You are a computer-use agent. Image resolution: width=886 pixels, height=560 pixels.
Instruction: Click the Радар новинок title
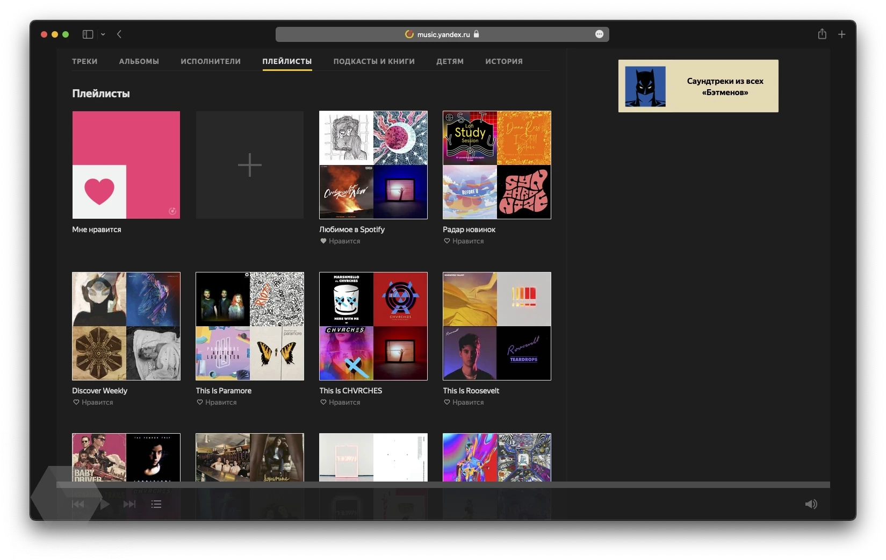click(x=469, y=229)
